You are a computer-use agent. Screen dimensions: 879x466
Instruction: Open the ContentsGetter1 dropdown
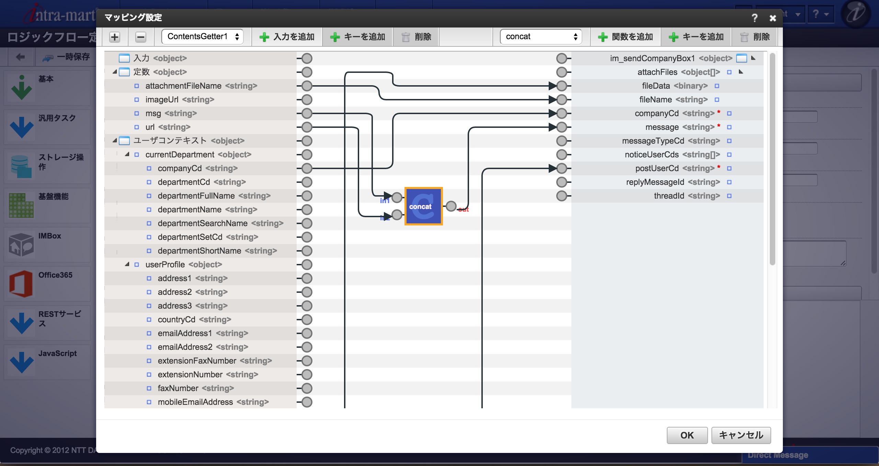(203, 37)
